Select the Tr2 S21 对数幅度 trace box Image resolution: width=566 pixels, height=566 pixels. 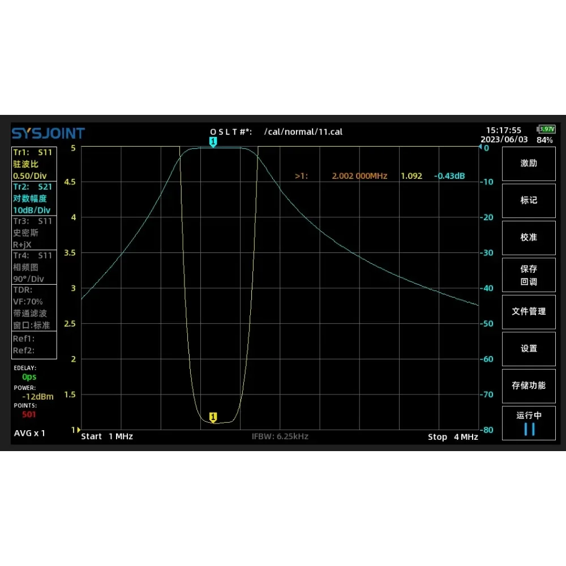(x=34, y=198)
